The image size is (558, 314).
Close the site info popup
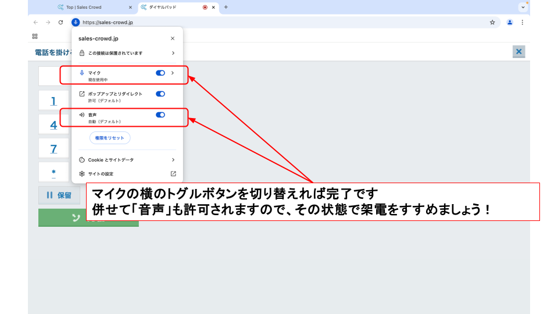tap(173, 38)
